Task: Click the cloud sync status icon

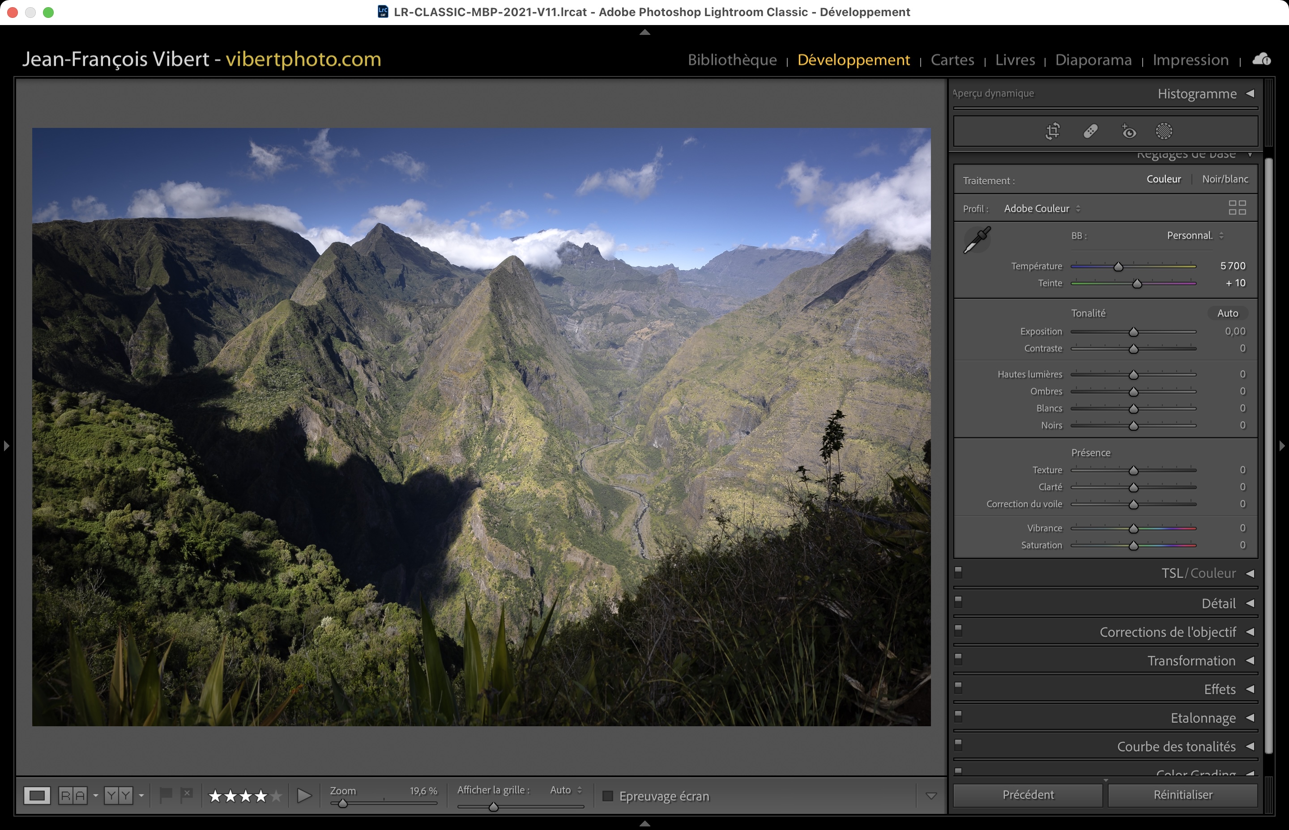Action: tap(1262, 59)
